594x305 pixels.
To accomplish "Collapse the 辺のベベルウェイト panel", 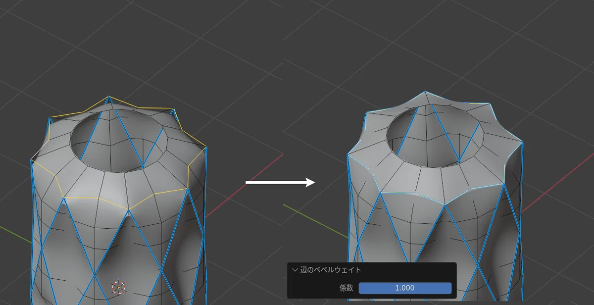I will 296,270.
